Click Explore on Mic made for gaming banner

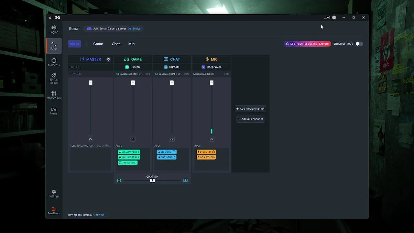coord(323,44)
